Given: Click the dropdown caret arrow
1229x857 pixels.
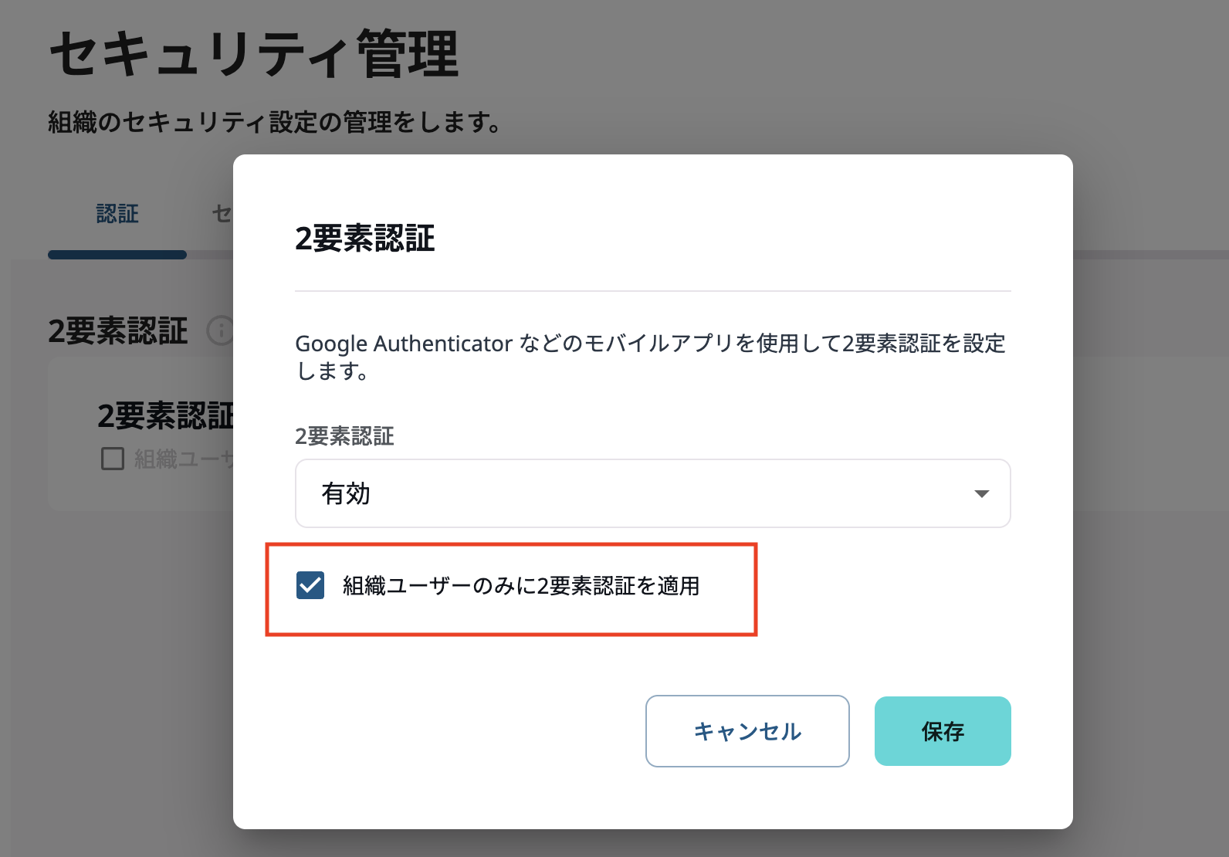Looking at the screenshot, I should pyautogui.click(x=981, y=493).
